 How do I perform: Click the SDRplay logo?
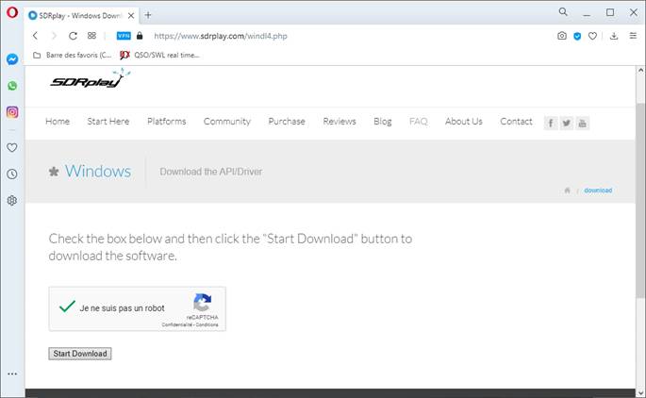[90, 79]
